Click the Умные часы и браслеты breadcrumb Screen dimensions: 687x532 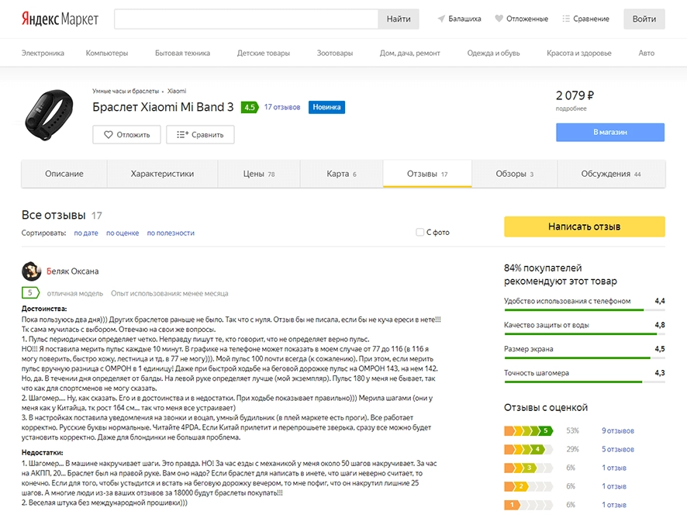126,92
